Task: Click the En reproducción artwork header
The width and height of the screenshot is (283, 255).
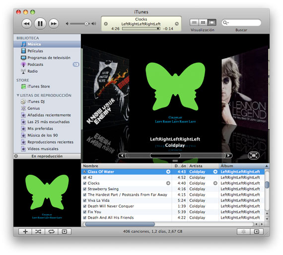Action: click(47, 156)
